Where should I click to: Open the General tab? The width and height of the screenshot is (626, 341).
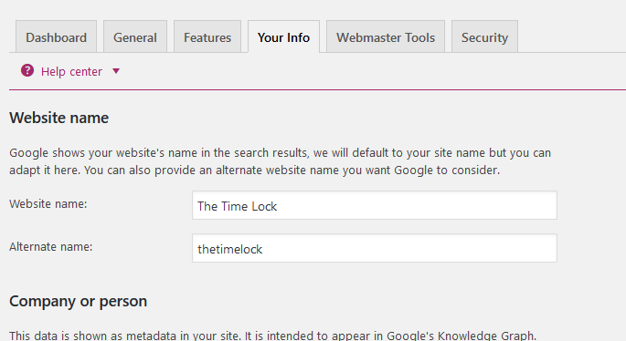[x=135, y=36]
